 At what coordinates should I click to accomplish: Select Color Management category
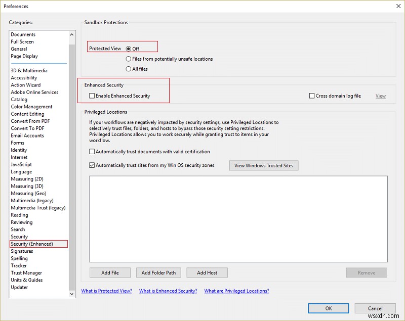tap(31, 107)
